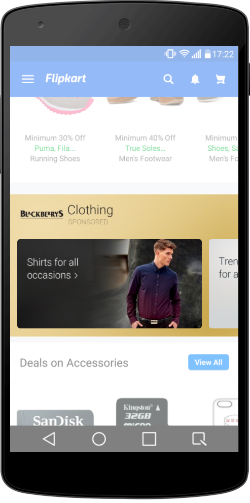This screenshot has width=250, height=503.
Task: Click the Flipkart logo
Action: point(66,79)
